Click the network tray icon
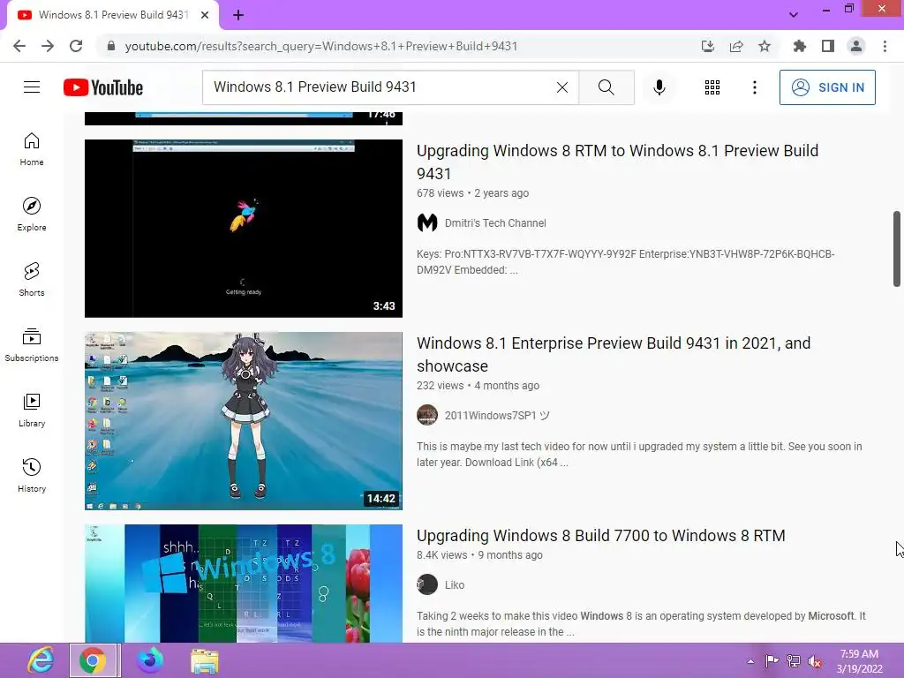Screen dimensions: 904x678 [x=794, y=661]
